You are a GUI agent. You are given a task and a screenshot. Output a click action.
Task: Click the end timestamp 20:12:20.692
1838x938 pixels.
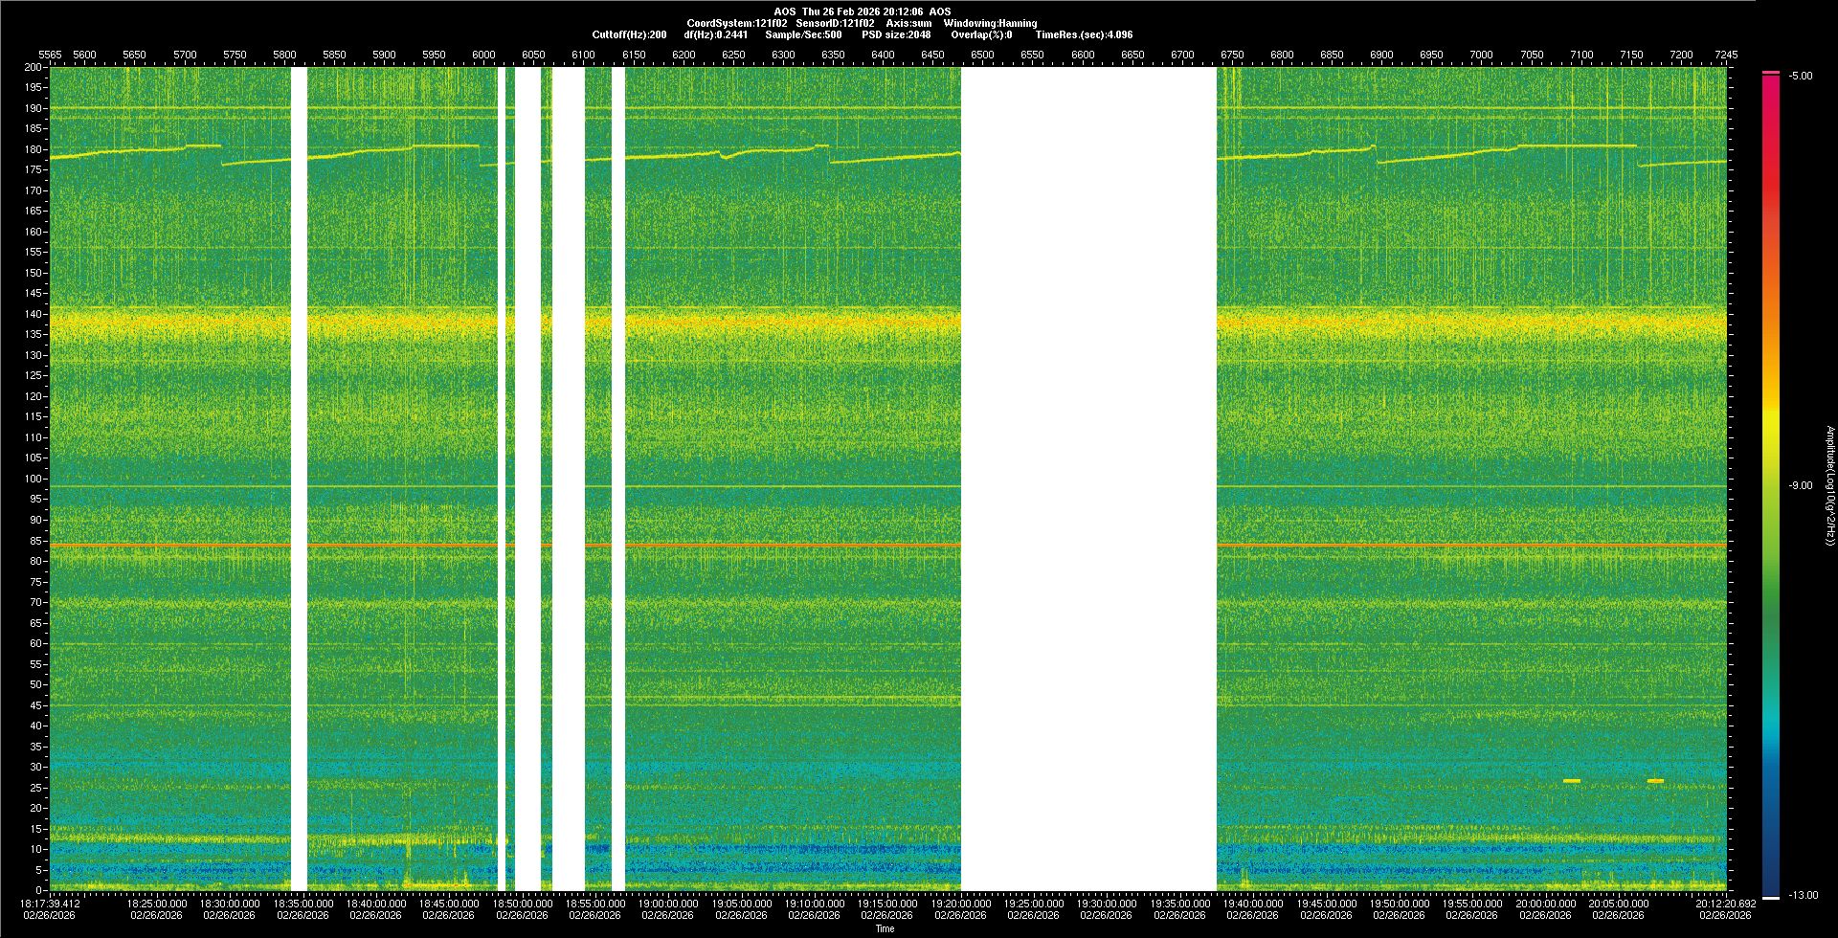1725,904
